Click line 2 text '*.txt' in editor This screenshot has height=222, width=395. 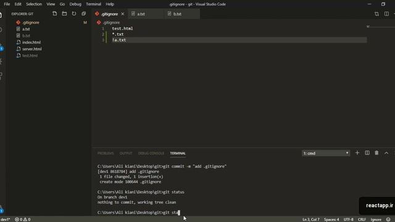[118, 35]
